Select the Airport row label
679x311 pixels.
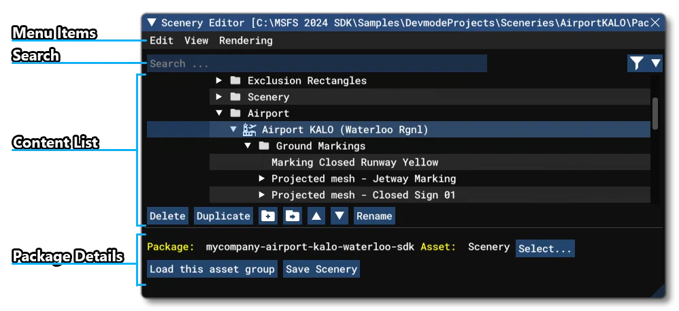point(268,114)
